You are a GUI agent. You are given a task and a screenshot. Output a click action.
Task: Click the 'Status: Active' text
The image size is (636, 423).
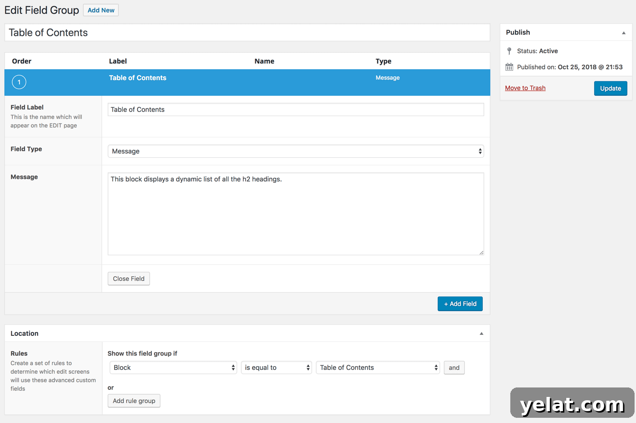[x=537, y=51]
